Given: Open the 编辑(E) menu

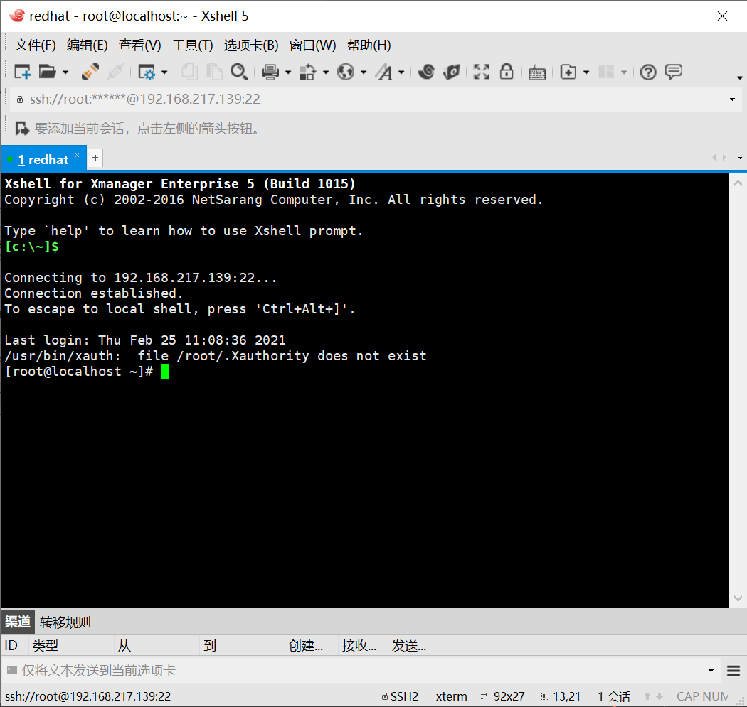Looking at the screenshot, I should 88,45.
